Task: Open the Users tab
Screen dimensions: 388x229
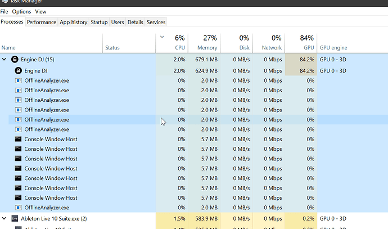Action: click(118, 22)
